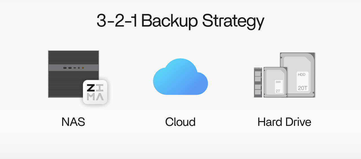The width and height of the screenshot is (361, 159).
Task: Click the Cloud label text
Action: pos(180,122)
